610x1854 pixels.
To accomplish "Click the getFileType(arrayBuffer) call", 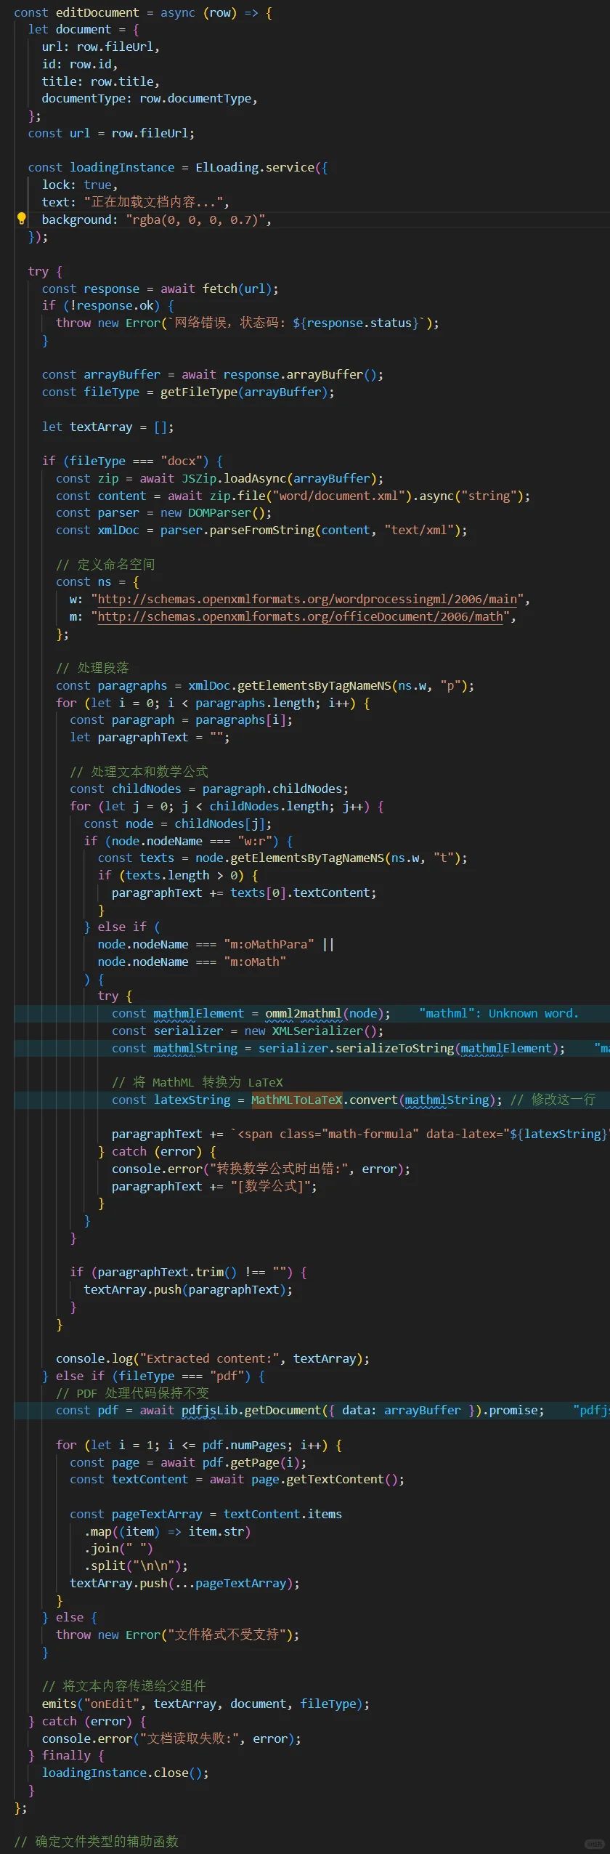I will 244,392.
